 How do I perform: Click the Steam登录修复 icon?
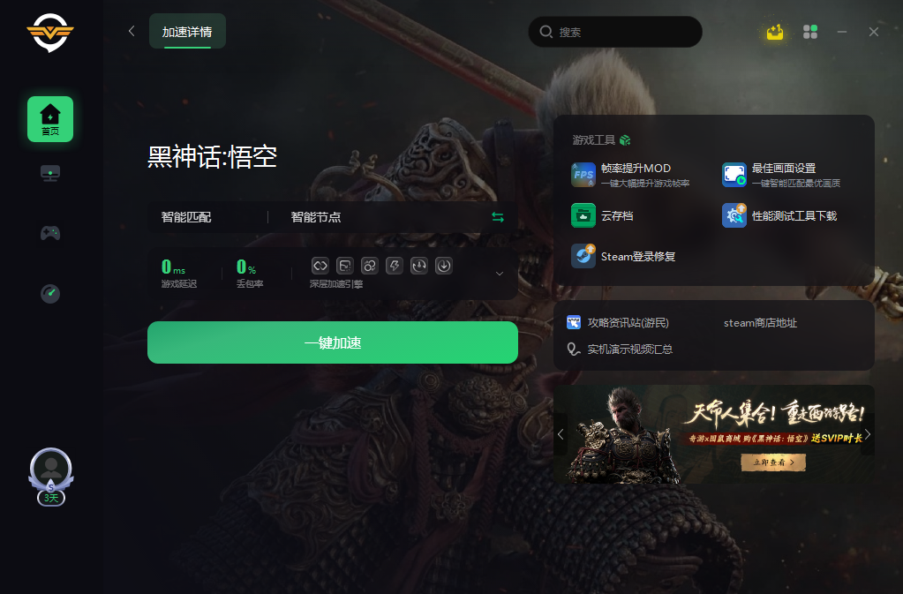[583, 256]
